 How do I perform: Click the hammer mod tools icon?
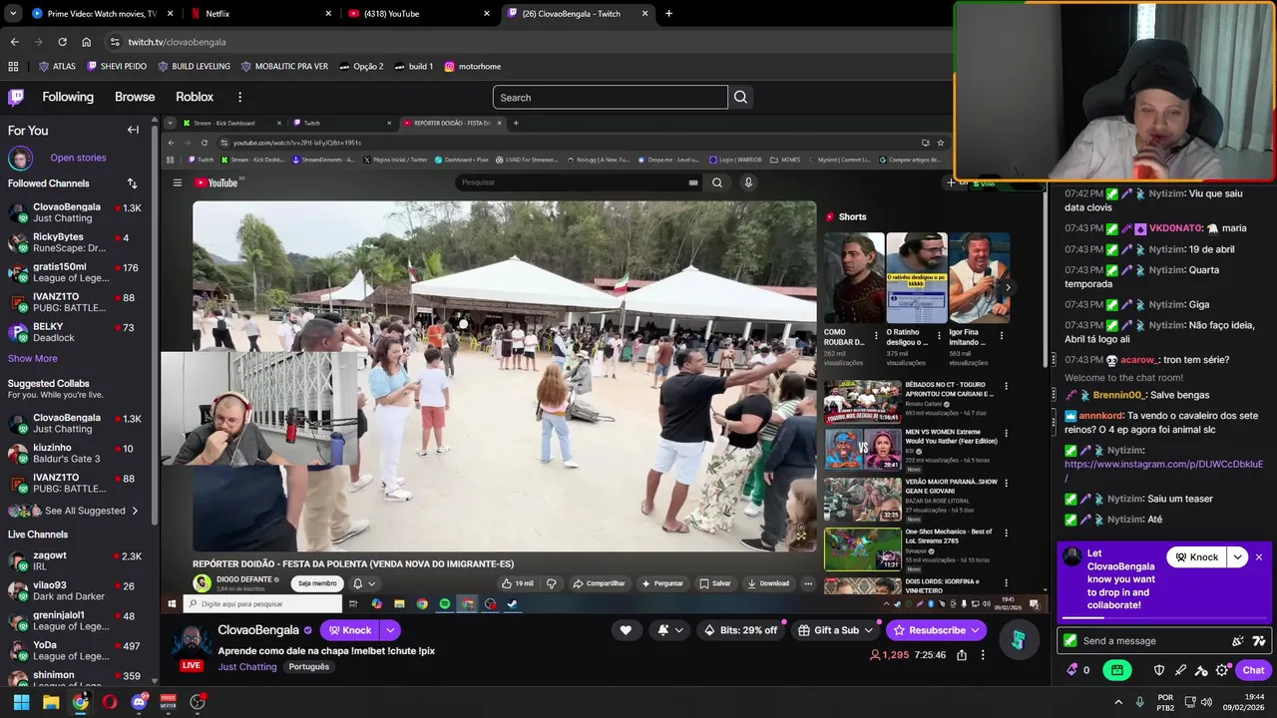coord(1201,670)
